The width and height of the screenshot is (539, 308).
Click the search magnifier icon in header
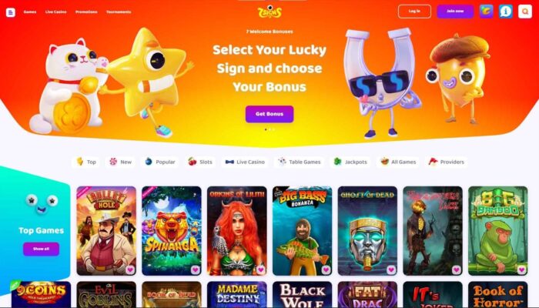click(x=525, y=12)
